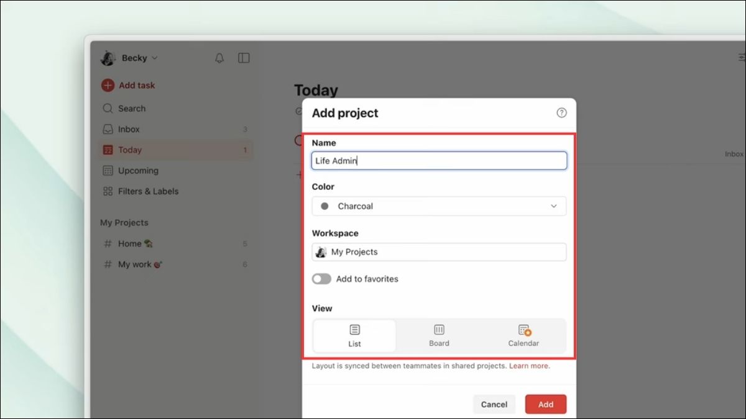Open Search in the sidebar
This screenshot has height=419, width=746.
point(177,108)
